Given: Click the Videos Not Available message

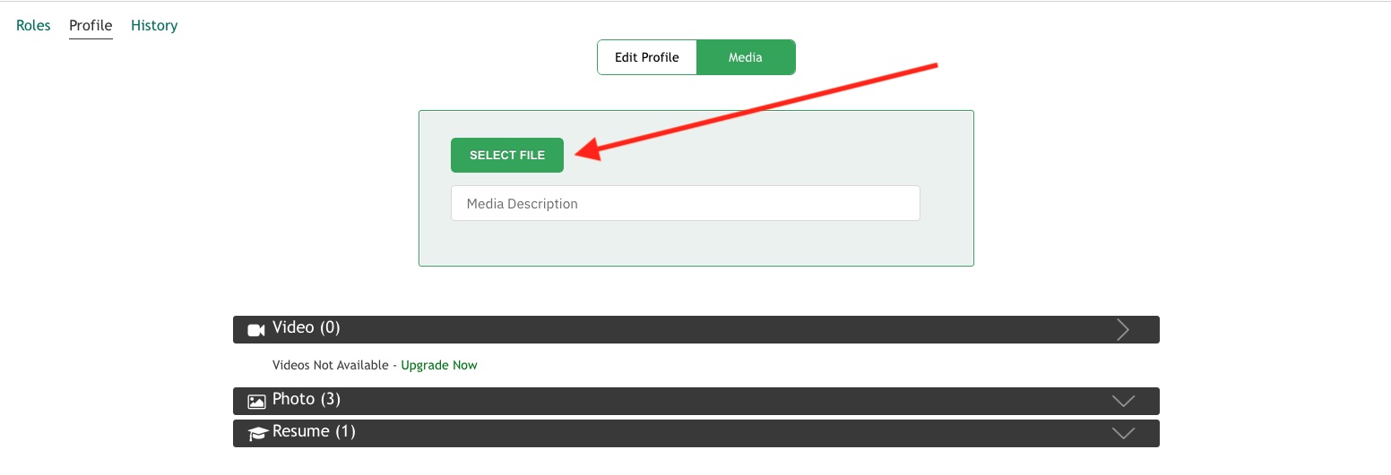Looking at the screenshot, I should [x=330, y=365].
